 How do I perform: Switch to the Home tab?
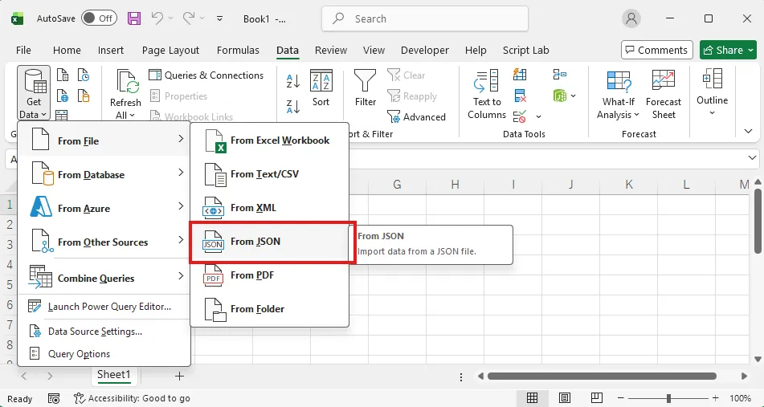[67, 50]
